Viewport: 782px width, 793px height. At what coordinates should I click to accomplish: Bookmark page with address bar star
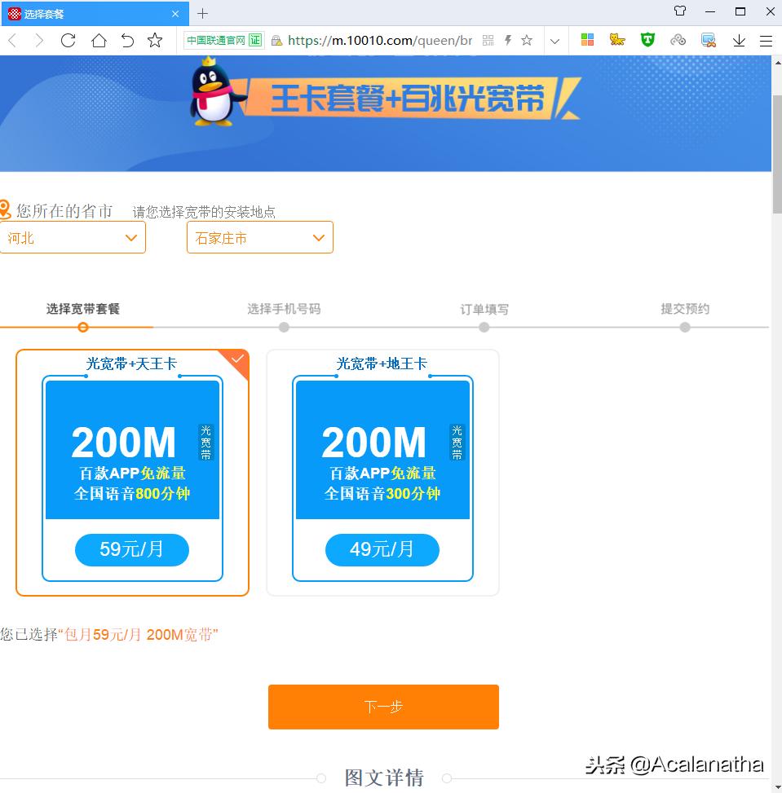527,40
